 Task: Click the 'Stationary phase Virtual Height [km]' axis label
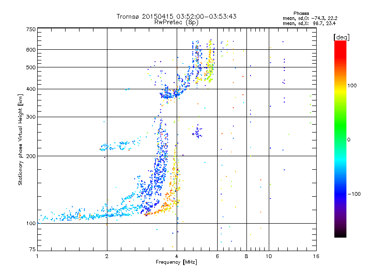(20, 139)
